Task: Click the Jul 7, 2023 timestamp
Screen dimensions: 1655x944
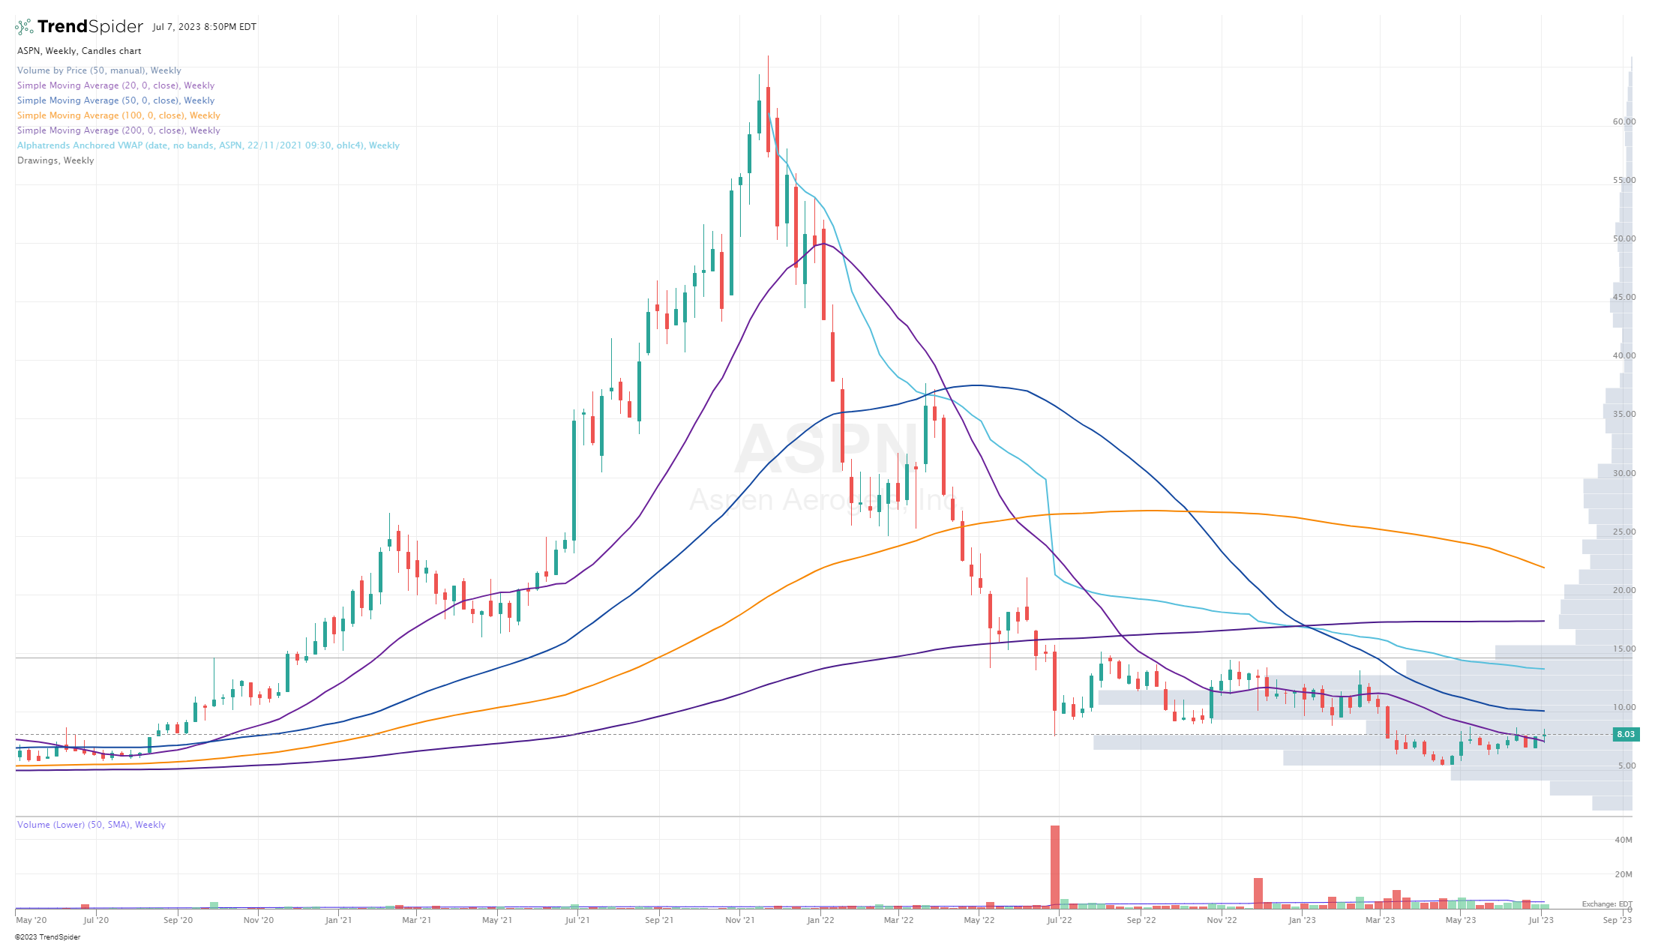Action: [x=204, y=27]
